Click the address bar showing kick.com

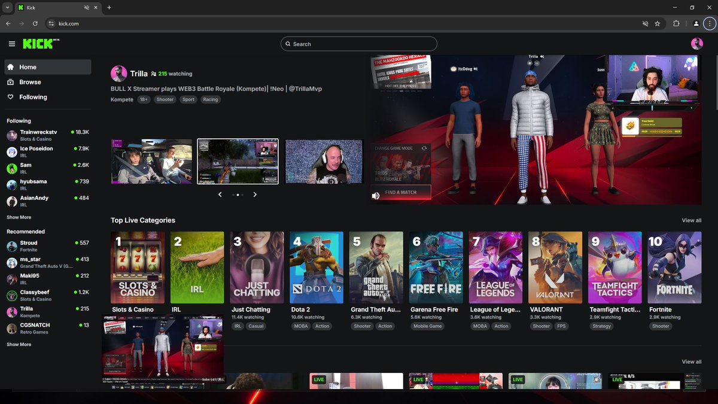pyautogui.click(x=341, y=23)
